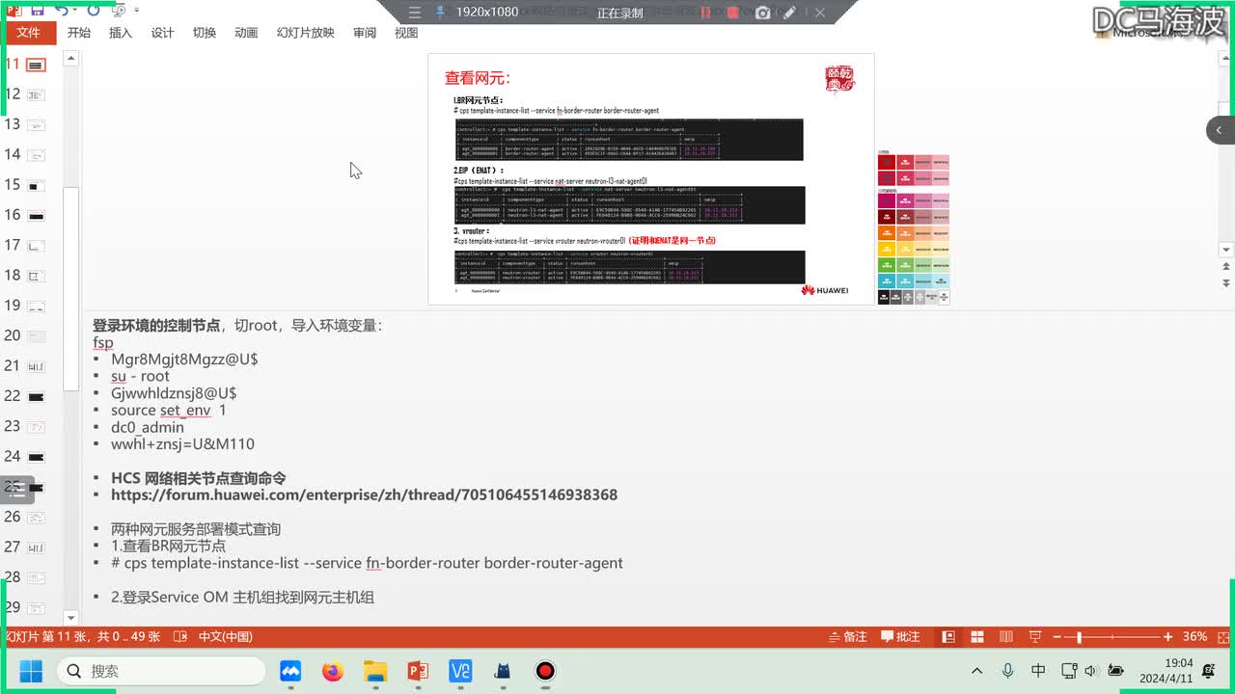Viewport: 1235px width, 694px height.
Task: Open the Huawei forum thread link in notes
Action: pyautogui.click(x=364, y=494)
